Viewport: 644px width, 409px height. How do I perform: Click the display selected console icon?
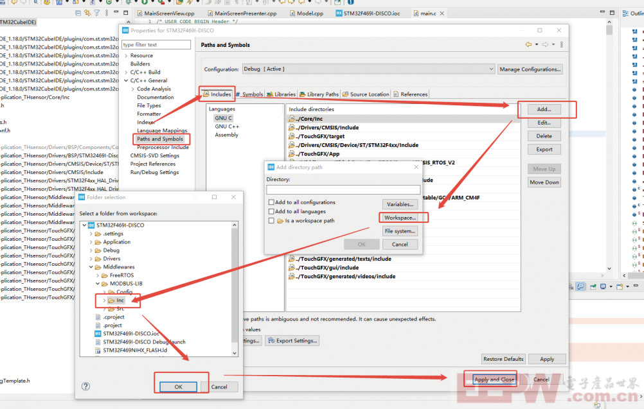pos(603,287)
